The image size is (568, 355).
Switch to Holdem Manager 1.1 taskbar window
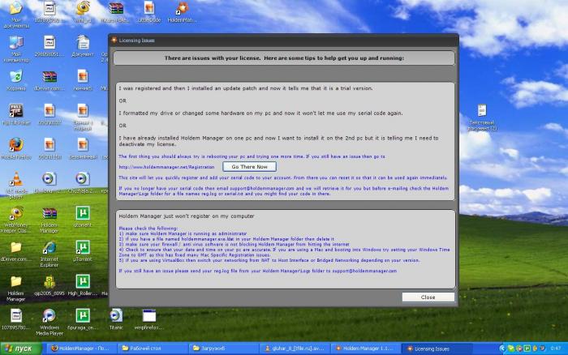[x=365, y=349]
